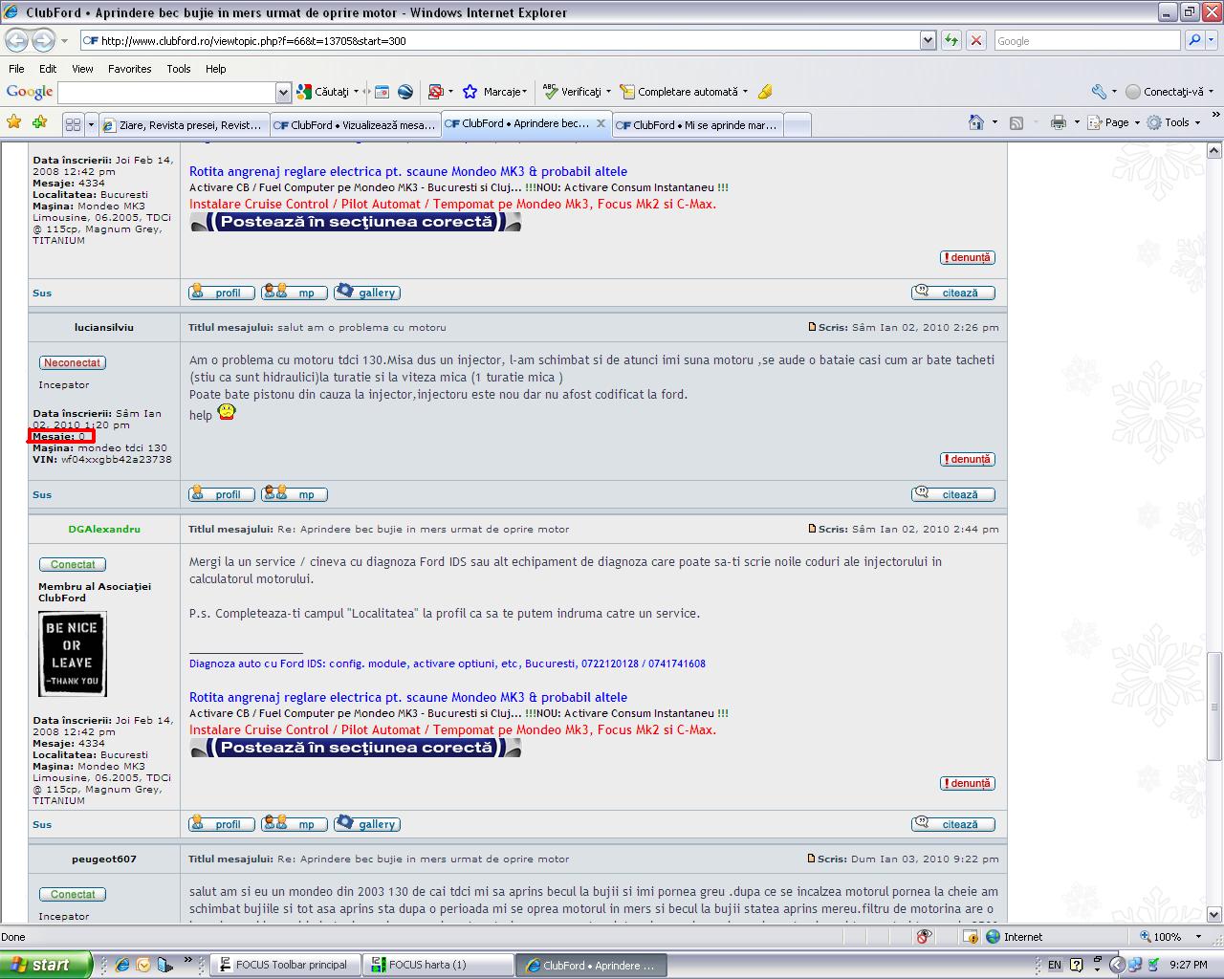The width and height of the screenshot is (1224, 979).
Task: Open the address bar URL dropdown
Action: pos(927,40)
